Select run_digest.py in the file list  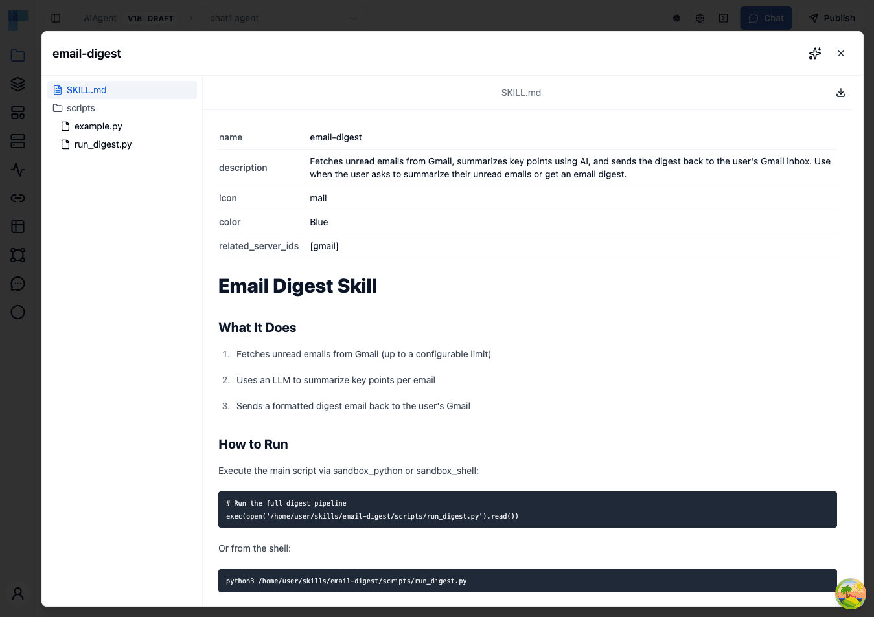pyautogui.click(x=102, y=144)
